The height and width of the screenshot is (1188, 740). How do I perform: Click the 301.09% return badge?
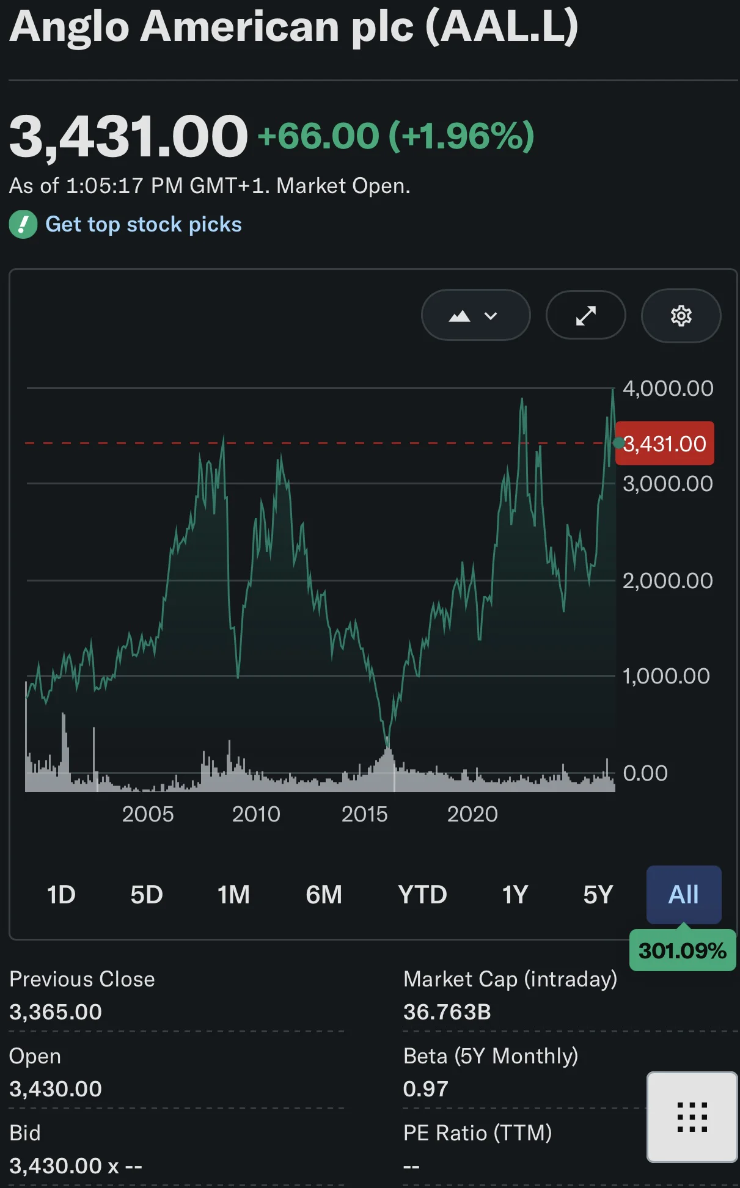click(683, 950)
